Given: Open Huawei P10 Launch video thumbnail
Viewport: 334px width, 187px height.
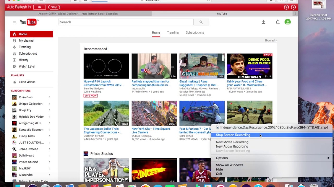Looking at the screenshot, I should pyautogui.click(x=106, y=66).
